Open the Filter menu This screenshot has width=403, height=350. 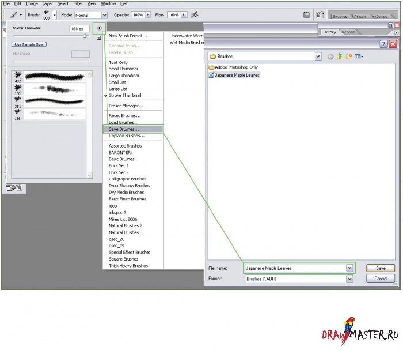(78, 3)
